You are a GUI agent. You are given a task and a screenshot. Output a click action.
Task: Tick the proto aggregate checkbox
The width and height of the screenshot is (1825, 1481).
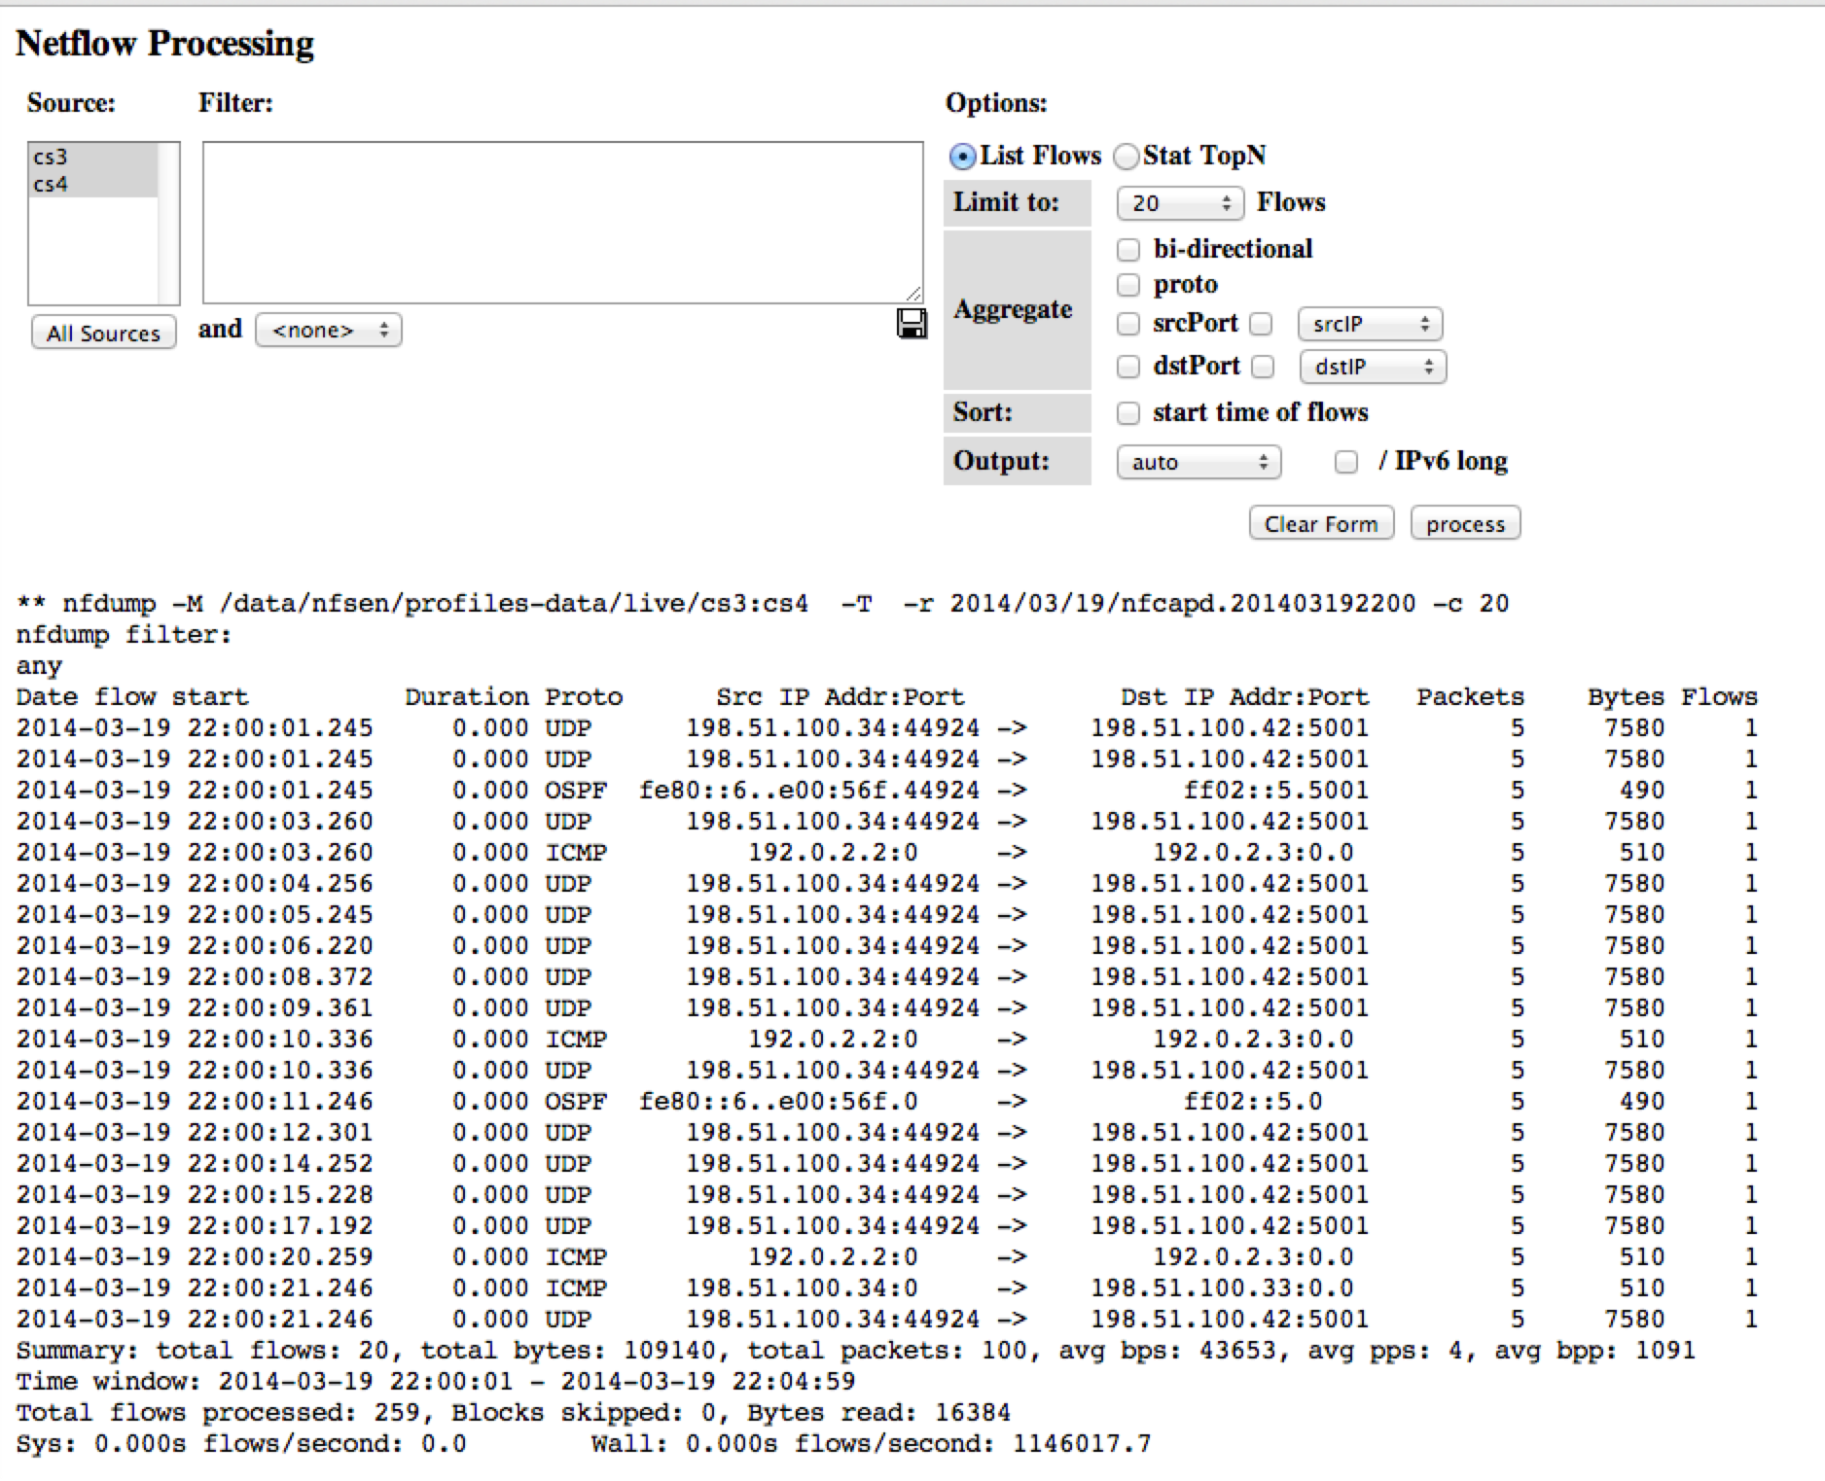1128,285
